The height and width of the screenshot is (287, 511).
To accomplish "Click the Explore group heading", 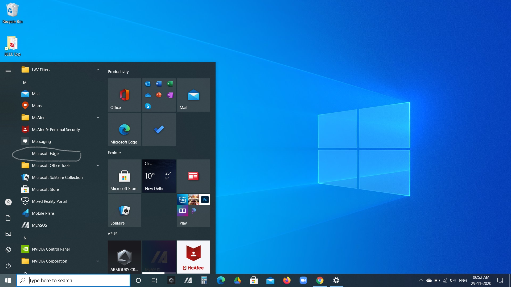I will pos(114,153).
